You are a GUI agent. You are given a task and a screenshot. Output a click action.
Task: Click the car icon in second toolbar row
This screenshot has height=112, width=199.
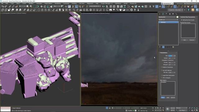point(81,10)
